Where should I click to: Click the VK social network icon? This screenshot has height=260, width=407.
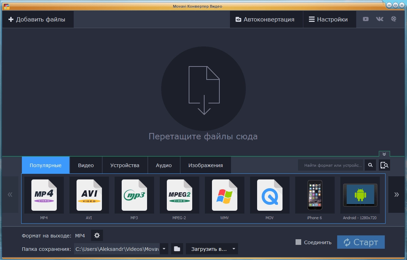(x=379, y=19)
